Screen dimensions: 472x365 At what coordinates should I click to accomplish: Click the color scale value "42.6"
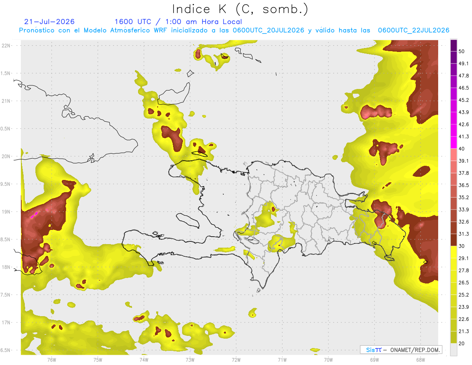click(x=464, y=124)
